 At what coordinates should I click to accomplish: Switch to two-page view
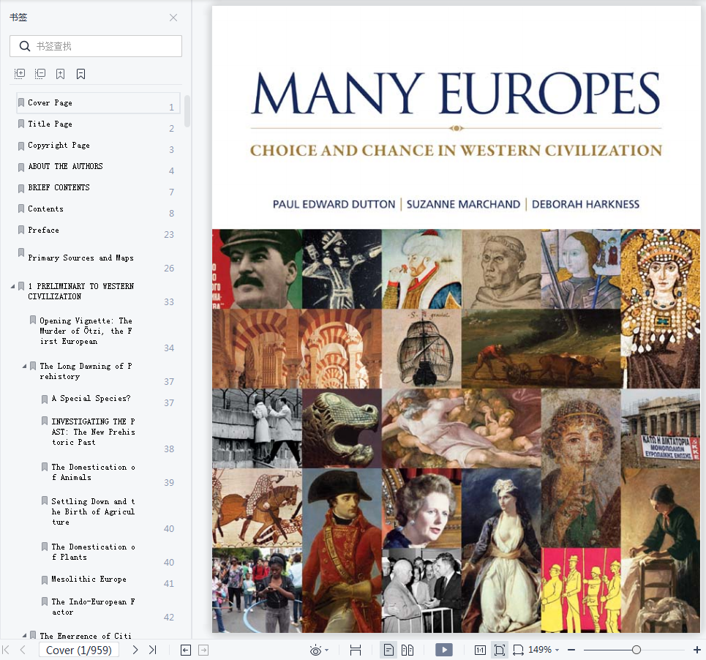408,650
